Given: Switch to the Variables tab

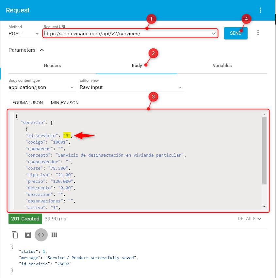Looking at the screenshot, I should tap(222, 65).
